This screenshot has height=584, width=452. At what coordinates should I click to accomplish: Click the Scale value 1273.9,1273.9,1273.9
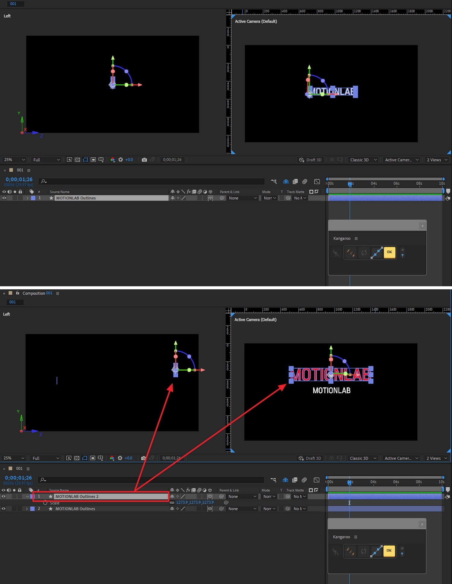click(195, 502)
